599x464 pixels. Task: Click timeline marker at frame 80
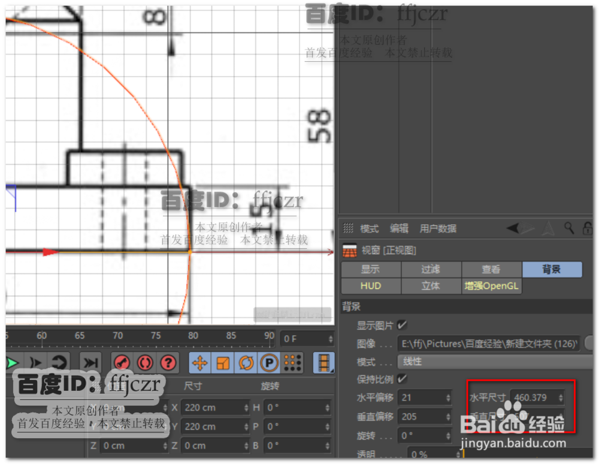tap(193, 336)
